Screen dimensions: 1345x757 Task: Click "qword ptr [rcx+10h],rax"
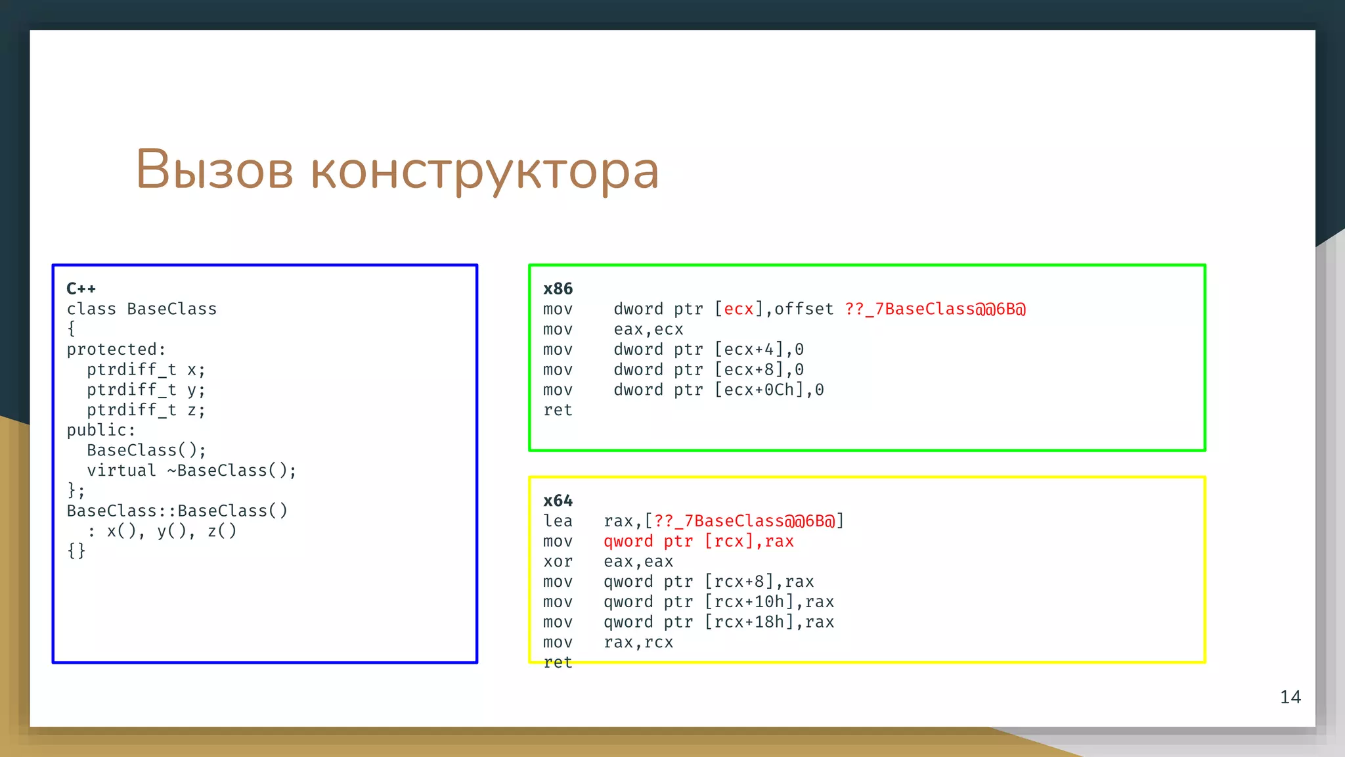(x=718, y=602)
